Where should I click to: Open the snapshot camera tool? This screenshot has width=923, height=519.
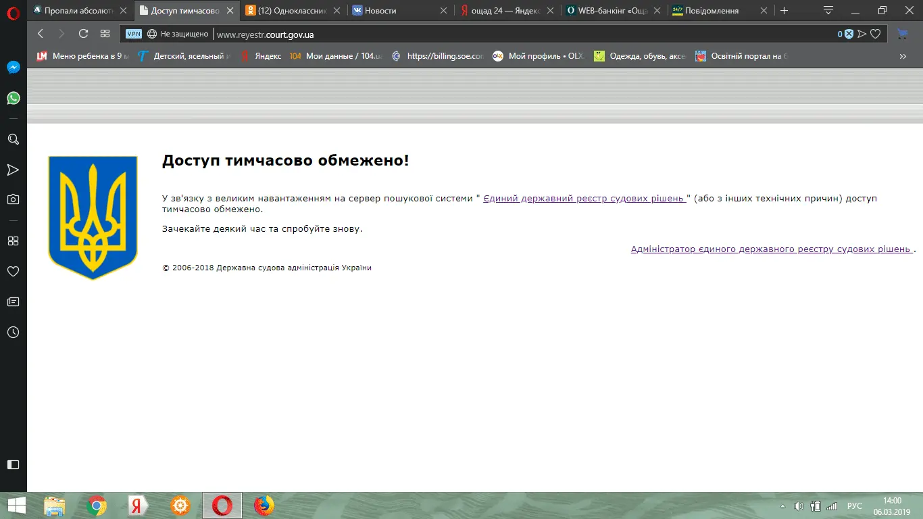[13, 199]
